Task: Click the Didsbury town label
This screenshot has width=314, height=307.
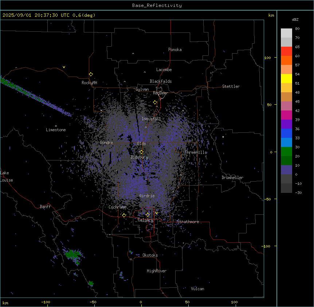Action: pyautogui.click(x=140, y=157)
